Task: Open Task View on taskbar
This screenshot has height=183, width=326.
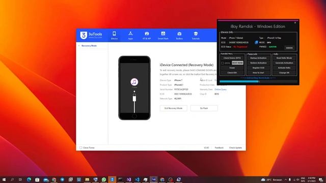Action: (x=20, y=179)
